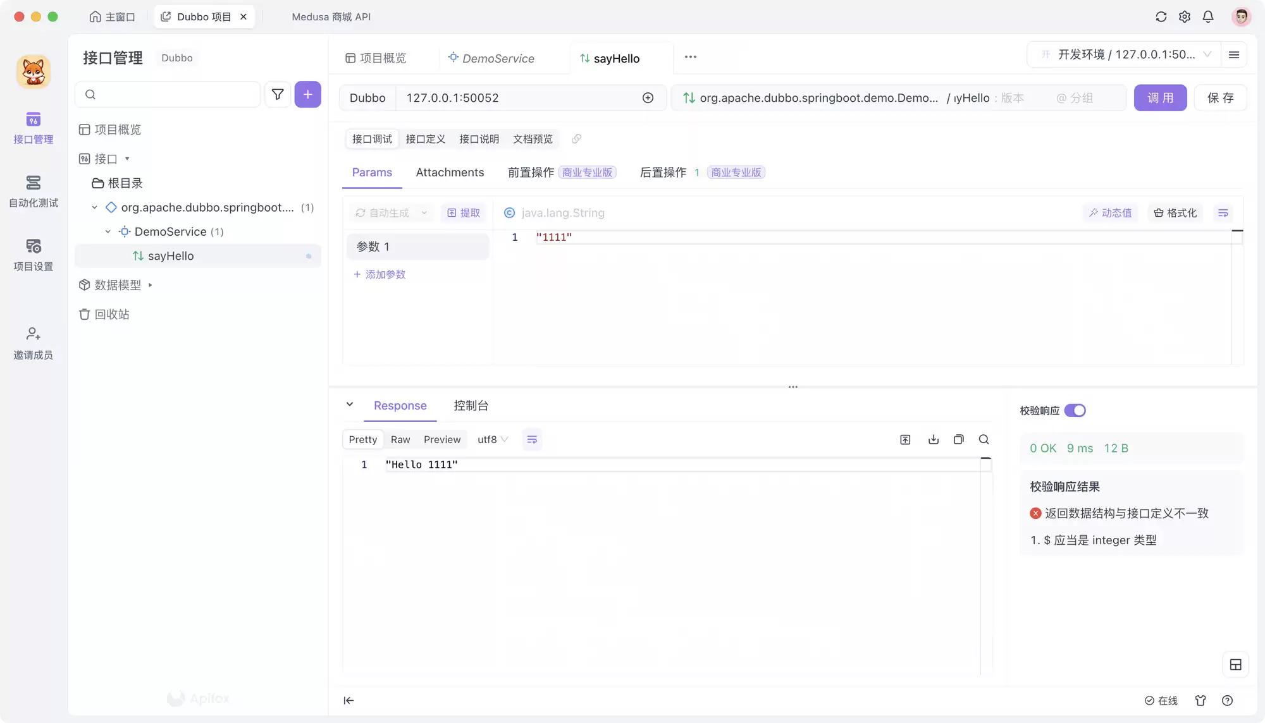
Task: Open notifications bell icon
Action: point(1208,17)
